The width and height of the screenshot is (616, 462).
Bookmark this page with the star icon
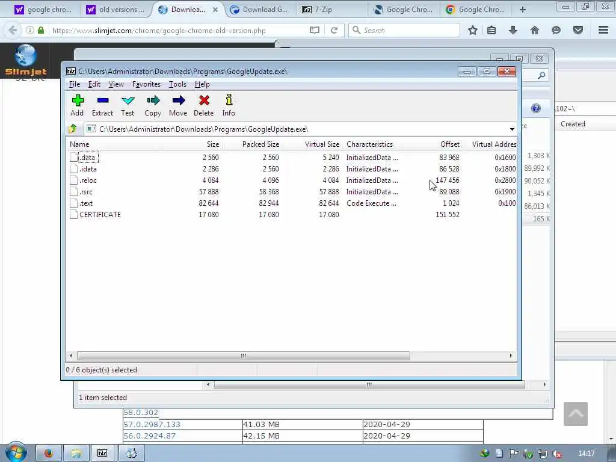473,30
